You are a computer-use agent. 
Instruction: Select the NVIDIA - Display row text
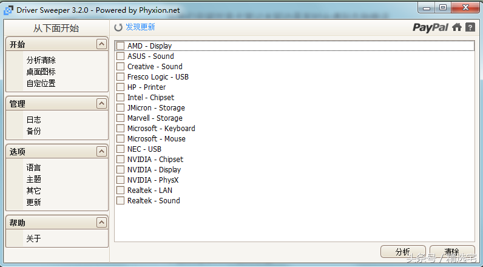point(154,170)
